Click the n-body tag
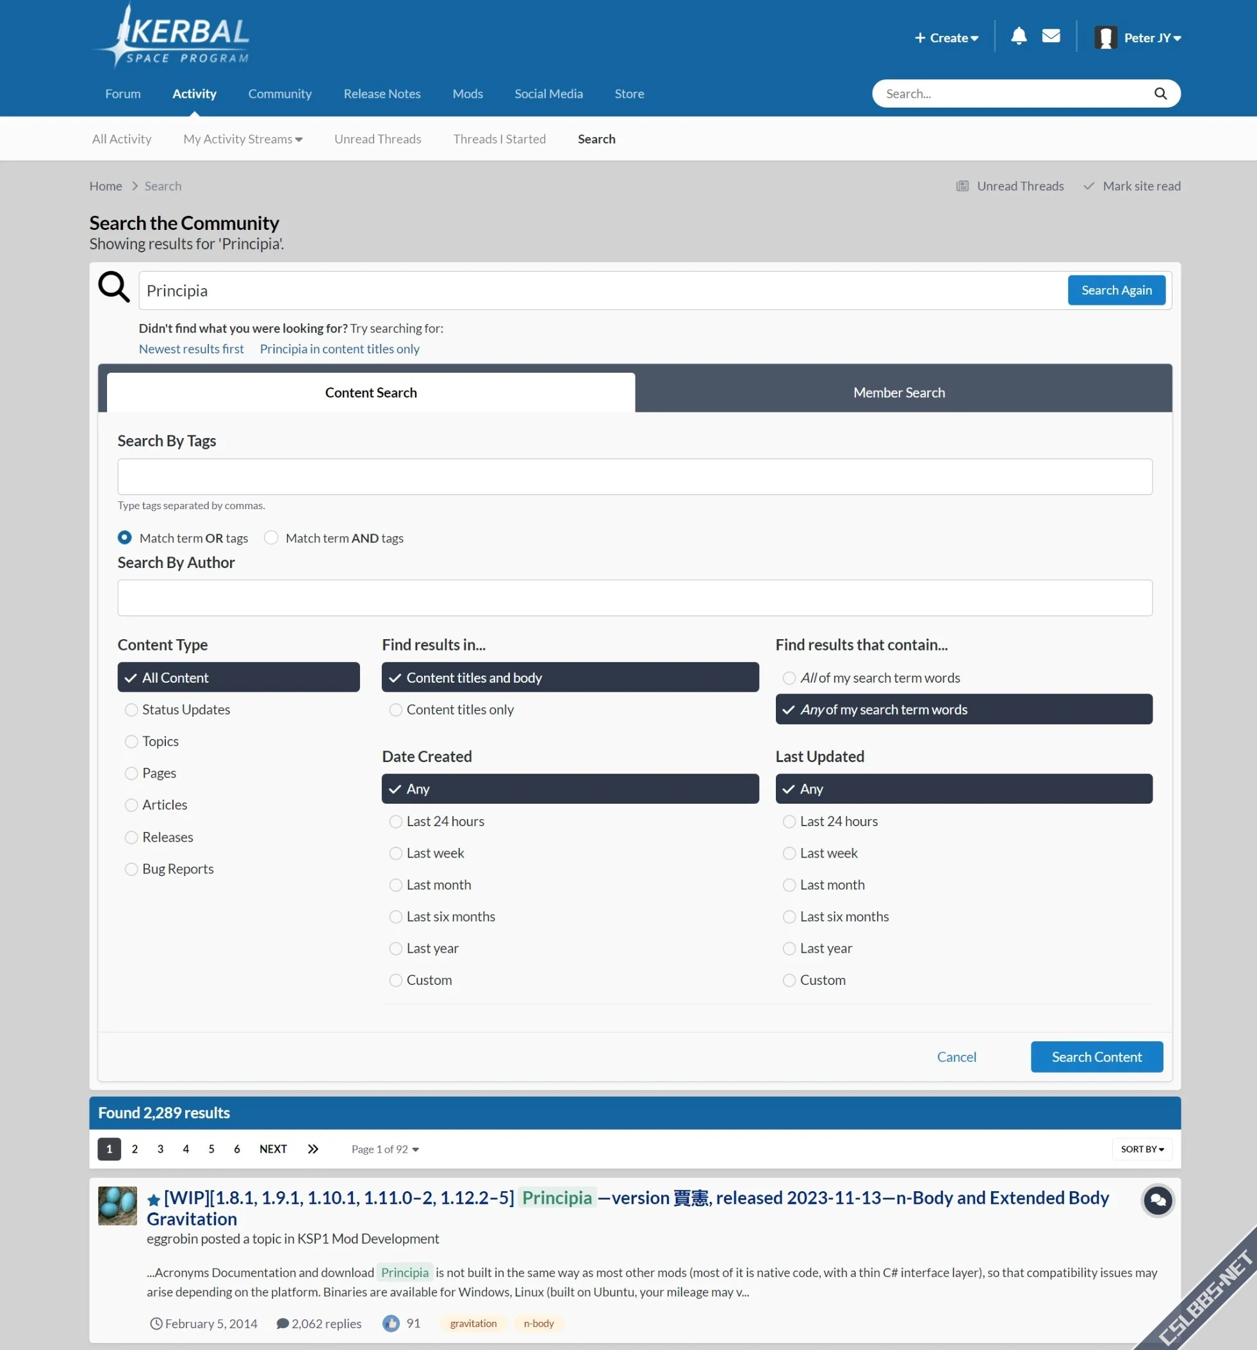 point(539,1323)
